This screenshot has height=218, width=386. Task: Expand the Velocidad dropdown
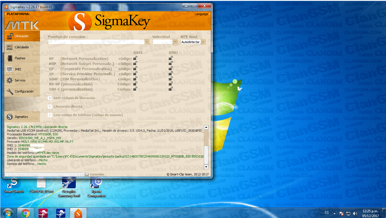click(x=175, y=42)
